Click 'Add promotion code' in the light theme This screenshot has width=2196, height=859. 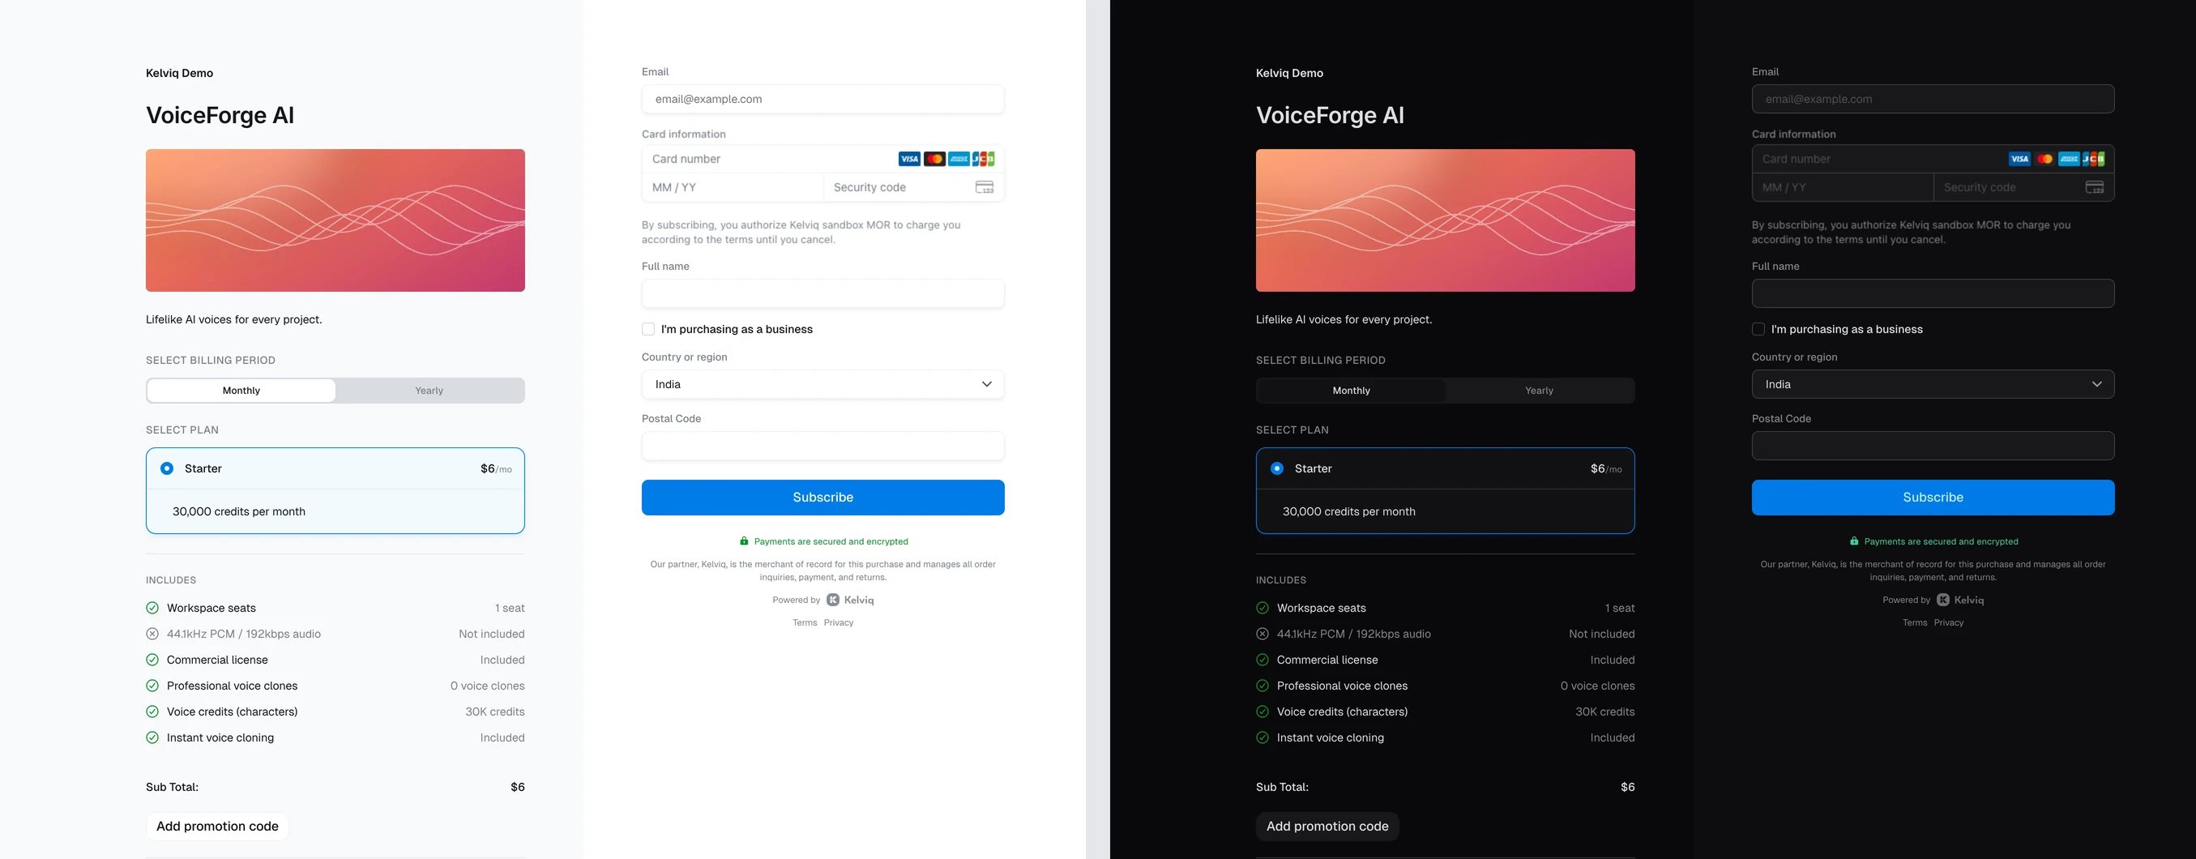click(217, 827)
